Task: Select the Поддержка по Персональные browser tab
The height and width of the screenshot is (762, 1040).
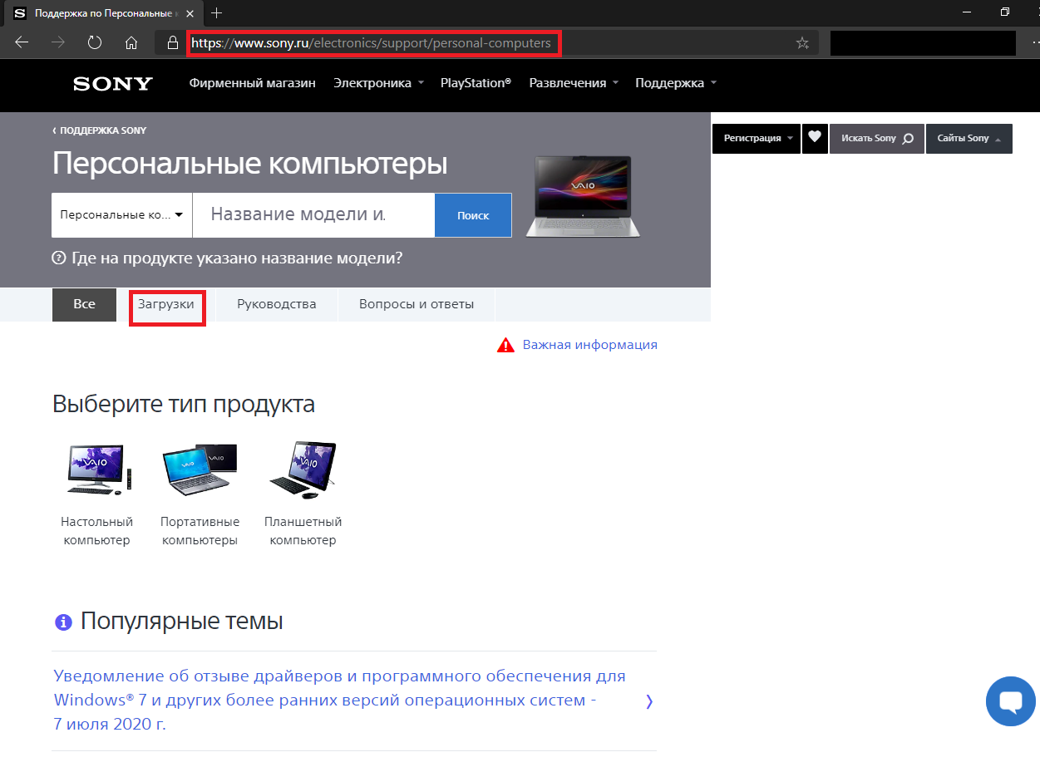Action: click(x=102, y=13)
